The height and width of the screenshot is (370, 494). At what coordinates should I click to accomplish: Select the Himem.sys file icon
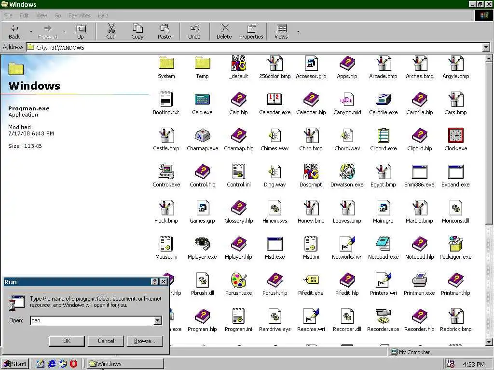click(274, 208)
